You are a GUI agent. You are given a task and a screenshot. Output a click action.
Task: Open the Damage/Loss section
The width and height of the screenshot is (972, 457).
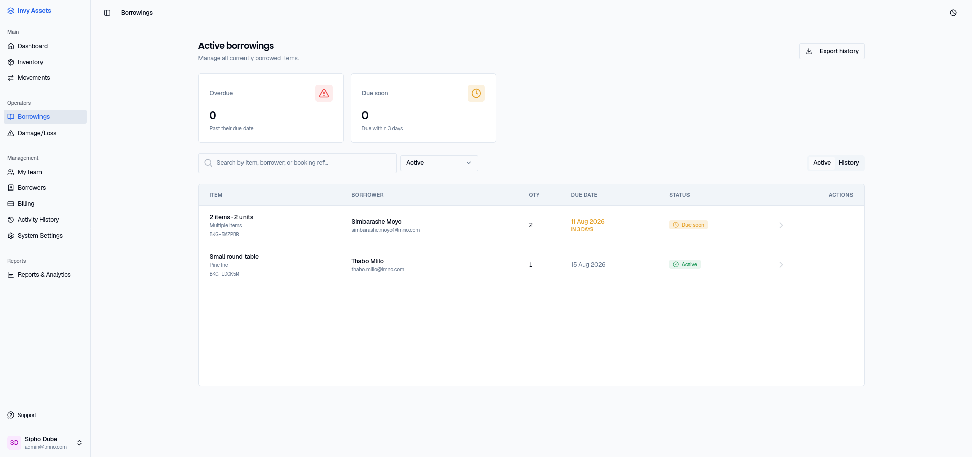(x=45, y=133)
